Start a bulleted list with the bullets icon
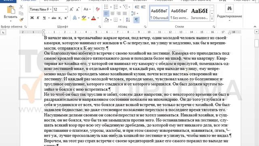 [106, 7]
